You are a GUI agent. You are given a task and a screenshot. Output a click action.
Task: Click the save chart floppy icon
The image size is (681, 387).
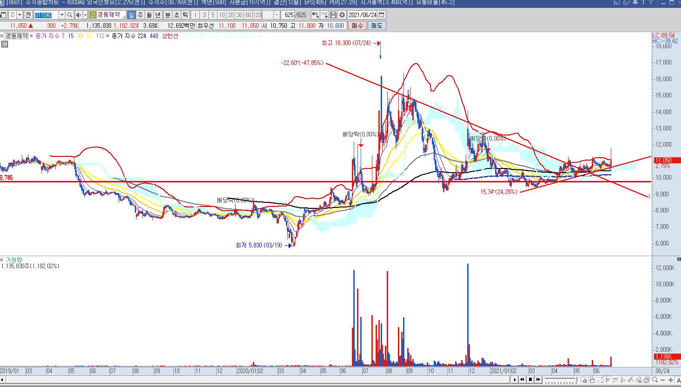coord(333,15)
